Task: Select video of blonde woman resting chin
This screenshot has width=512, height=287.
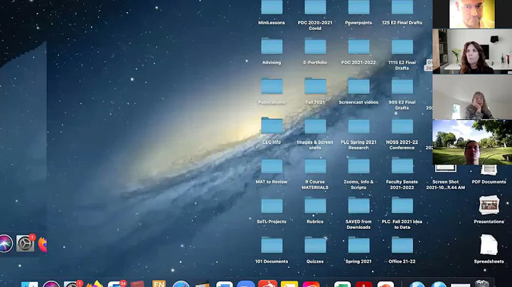Action: 472,97
